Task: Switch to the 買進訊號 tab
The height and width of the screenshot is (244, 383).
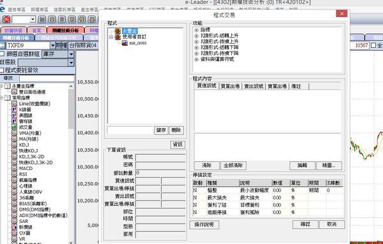Action: pos(207,86)
